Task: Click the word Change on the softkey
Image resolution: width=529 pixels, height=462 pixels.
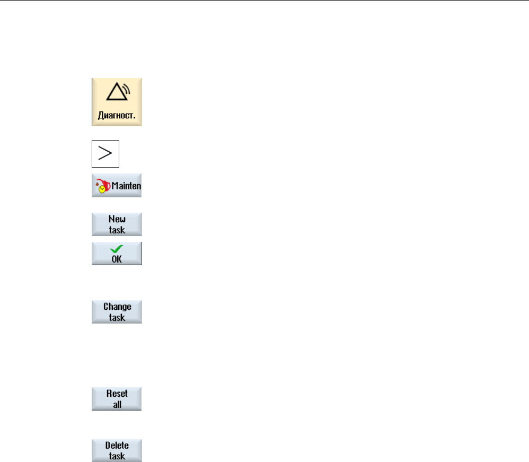Action: pyautogui.click(x=117, y=307)
